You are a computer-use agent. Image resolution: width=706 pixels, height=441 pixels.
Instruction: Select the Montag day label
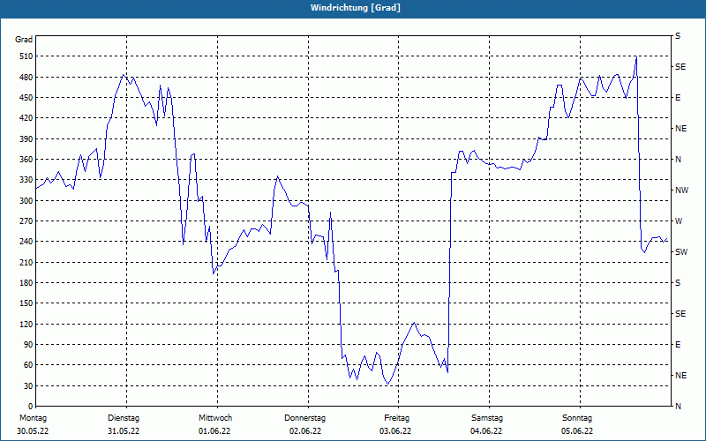click(33, 418)
